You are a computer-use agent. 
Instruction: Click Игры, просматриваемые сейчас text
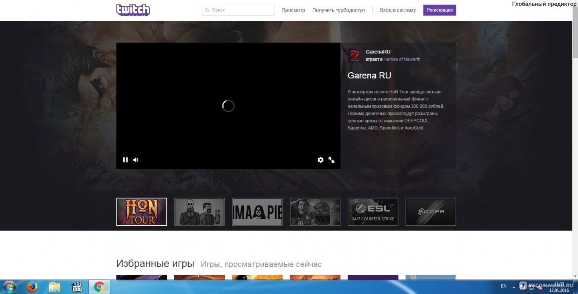(x=261, y=264)
